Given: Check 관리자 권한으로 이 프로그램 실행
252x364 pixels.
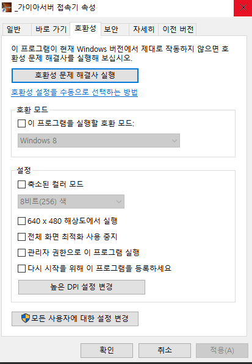Looking at the screenshot, I should point(21,252).
